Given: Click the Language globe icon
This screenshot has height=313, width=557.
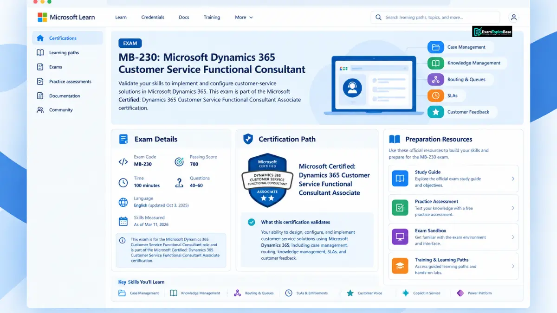Looking at the screenshot, I should click(123, 202).
